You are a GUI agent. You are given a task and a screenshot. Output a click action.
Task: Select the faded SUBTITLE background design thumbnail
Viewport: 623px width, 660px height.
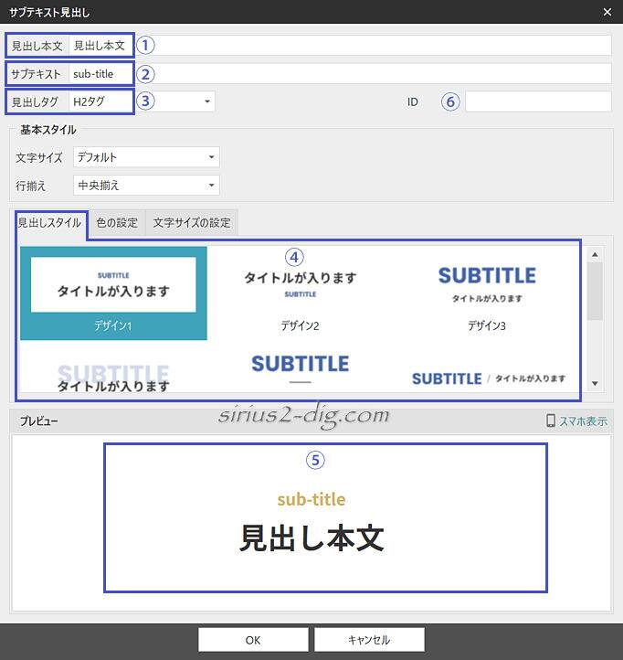coord(113,376)
